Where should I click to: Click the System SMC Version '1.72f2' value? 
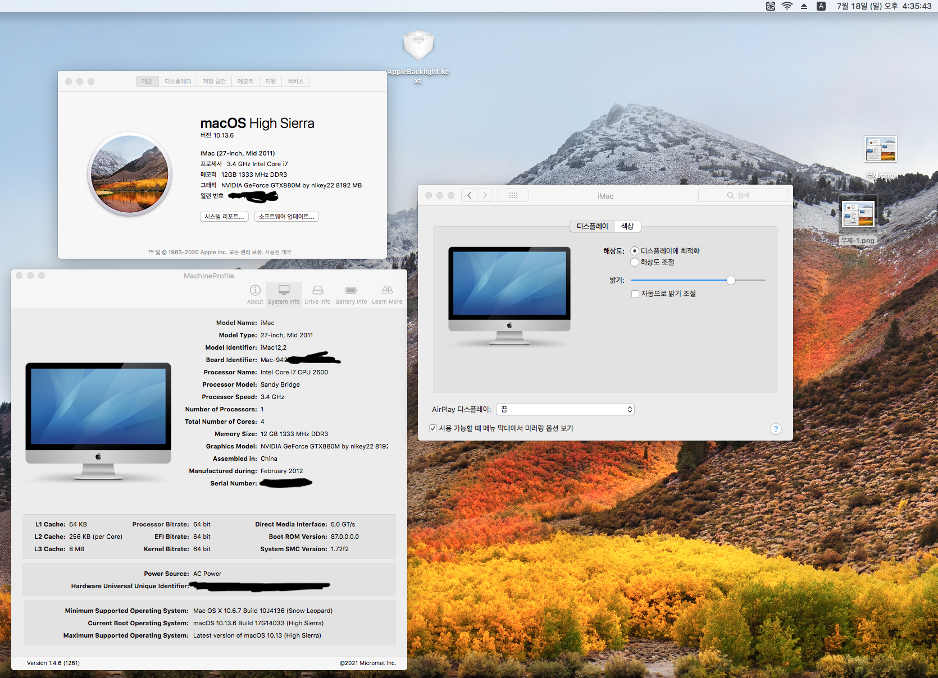340,549
